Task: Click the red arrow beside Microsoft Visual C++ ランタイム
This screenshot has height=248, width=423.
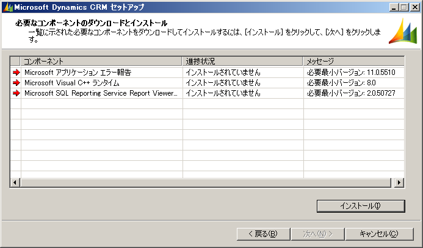Action: point(16,82)
